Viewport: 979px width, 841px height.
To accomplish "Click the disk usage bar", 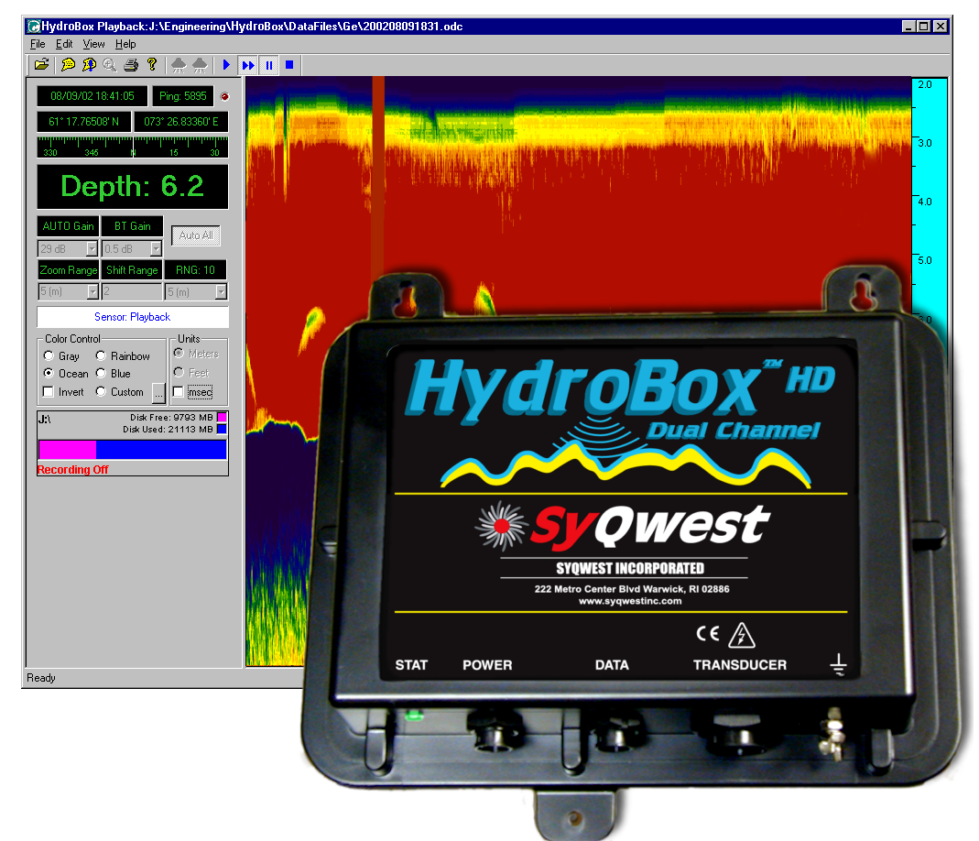I will [x=133, y=450].
